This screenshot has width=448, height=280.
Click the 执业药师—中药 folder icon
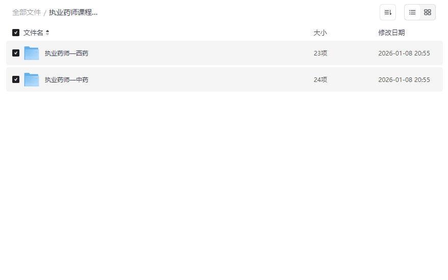coord(32,79)
